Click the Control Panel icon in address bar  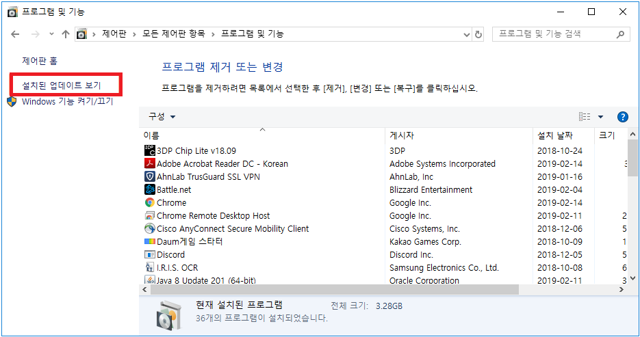(x=81, y=34)
